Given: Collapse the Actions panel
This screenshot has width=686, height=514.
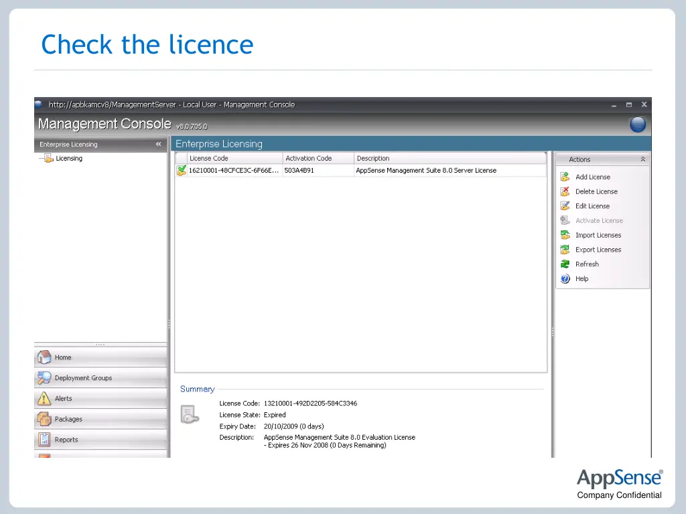Looking at the screenshot, I should [642, 159].
